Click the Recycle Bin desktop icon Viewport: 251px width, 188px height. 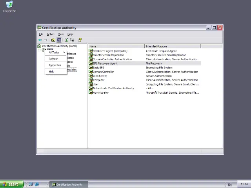click(x=9, y=5)
